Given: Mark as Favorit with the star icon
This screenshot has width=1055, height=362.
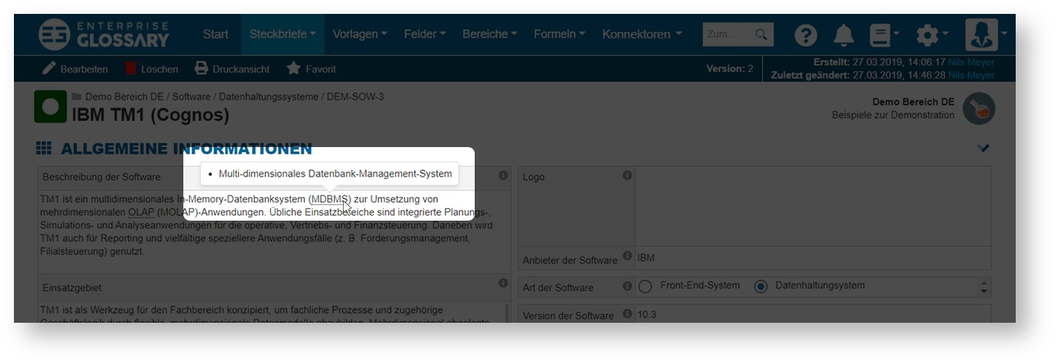Looking at the screenshot, I should click(x=293, y=69).
